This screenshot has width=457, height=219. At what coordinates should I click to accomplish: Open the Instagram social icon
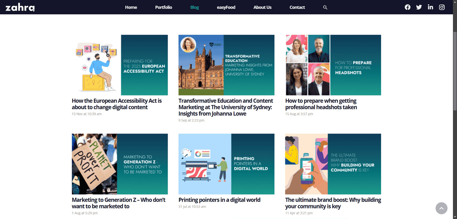click(x=442, y=7)
